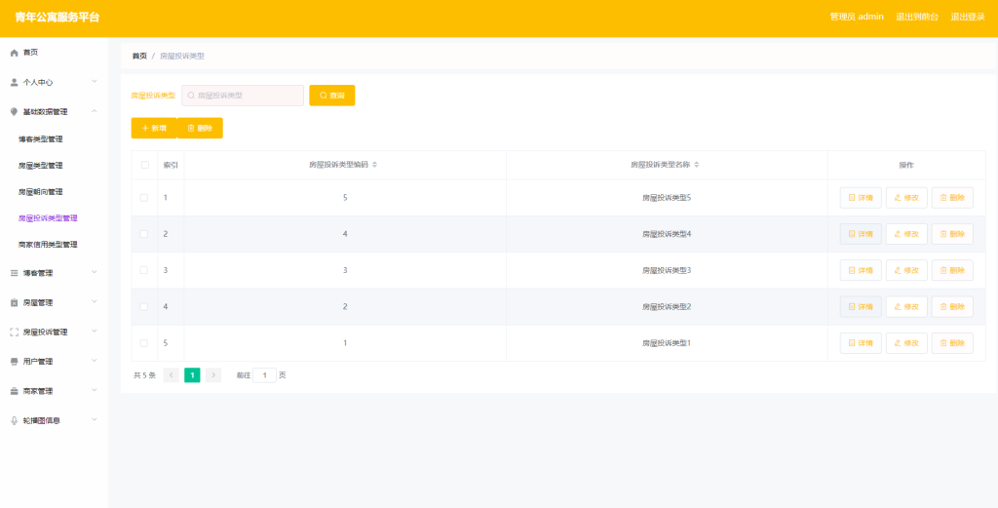Click 修改 for 房屋投诉类型1

coord(906,343)
